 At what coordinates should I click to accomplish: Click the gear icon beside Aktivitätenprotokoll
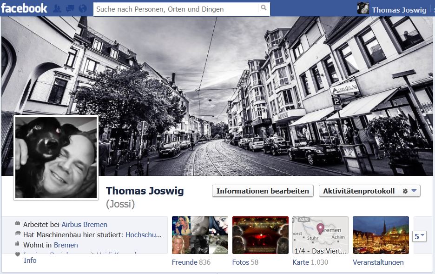[405, 191]
